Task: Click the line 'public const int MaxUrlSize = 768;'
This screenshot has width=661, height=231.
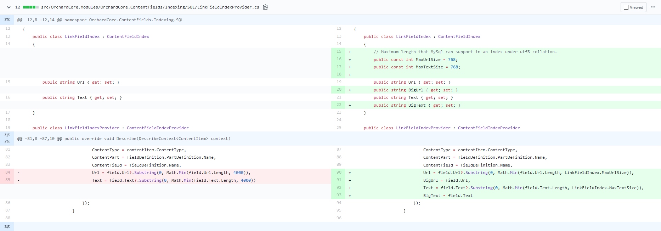Action: (x=416, y=60)
